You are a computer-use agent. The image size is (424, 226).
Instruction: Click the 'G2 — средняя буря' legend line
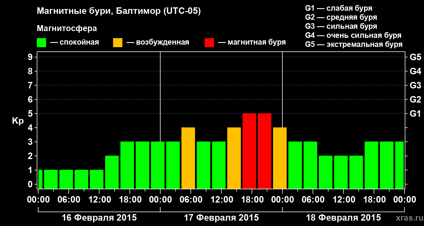[341, 17]
